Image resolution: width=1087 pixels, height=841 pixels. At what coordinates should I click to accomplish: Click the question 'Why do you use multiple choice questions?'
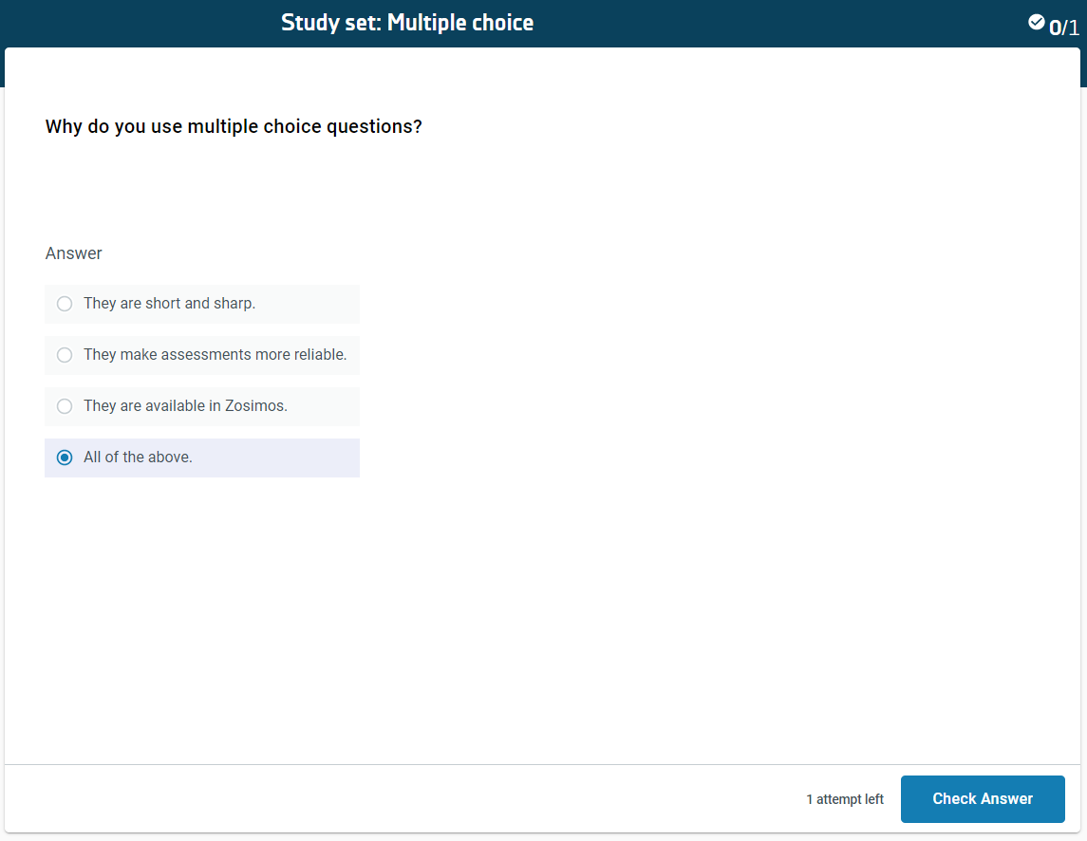(x=234, y=126)
